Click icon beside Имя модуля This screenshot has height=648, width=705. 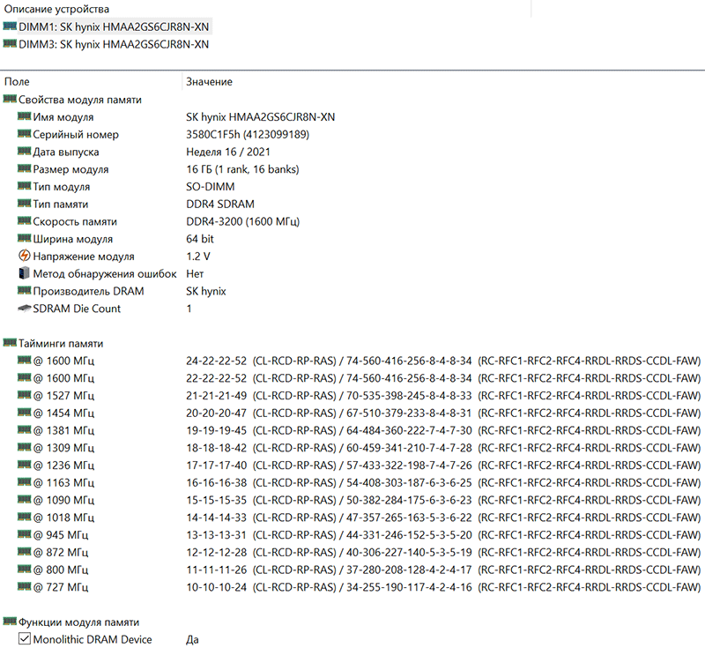[24, 116]
